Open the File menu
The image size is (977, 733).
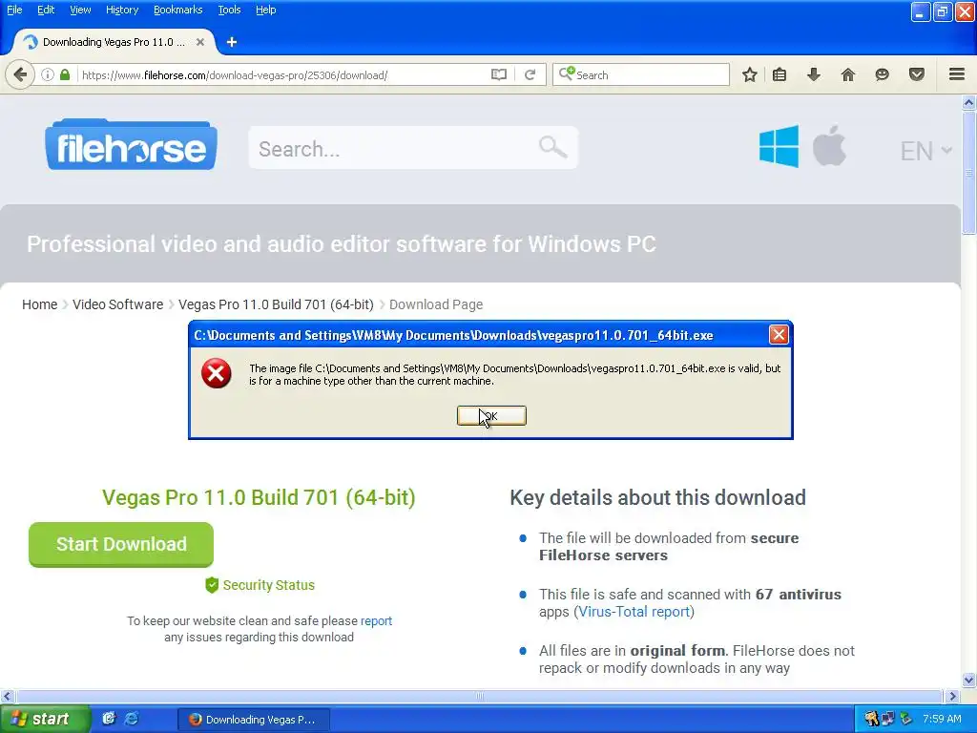(14, 10)
